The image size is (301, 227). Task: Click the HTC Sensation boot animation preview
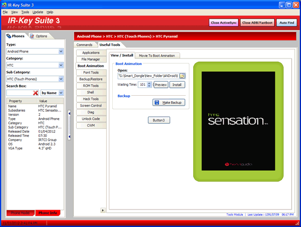point(238,121)
